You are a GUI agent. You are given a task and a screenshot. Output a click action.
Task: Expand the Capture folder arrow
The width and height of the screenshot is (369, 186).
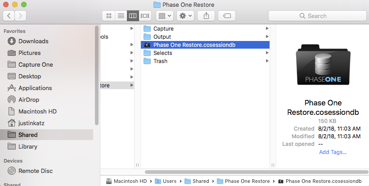tap(267, 28)
